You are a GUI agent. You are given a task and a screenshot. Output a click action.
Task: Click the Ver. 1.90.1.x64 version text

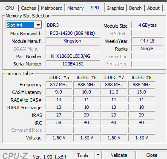[x=49, y=157]
